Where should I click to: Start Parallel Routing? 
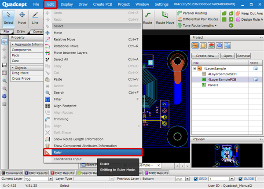(192, 13)
